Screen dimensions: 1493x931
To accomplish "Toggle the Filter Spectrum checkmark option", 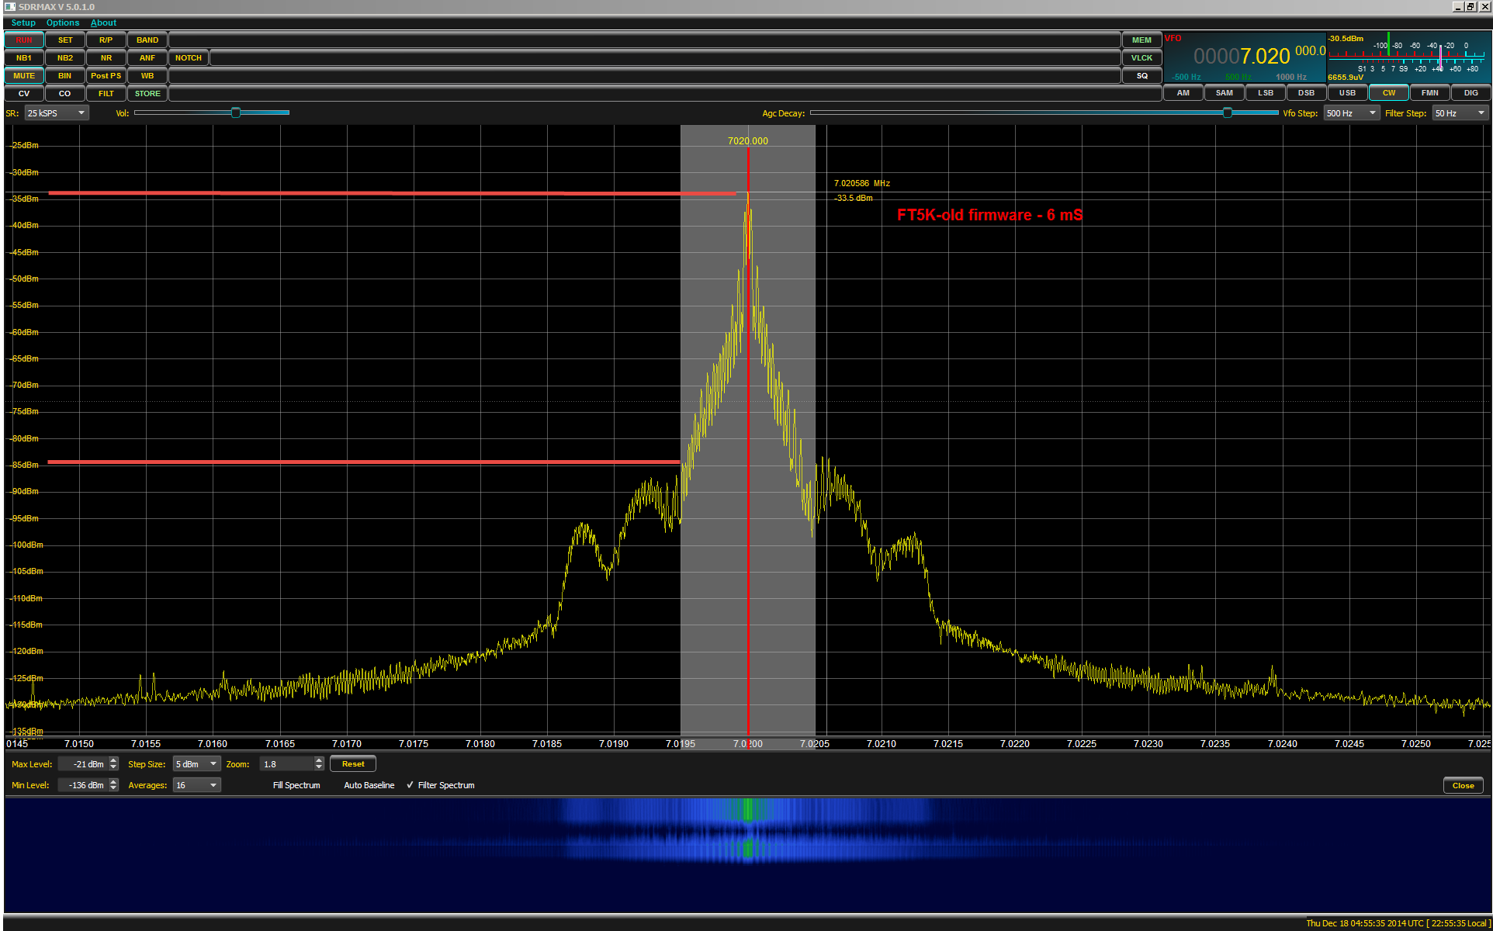I will [440, 785].
